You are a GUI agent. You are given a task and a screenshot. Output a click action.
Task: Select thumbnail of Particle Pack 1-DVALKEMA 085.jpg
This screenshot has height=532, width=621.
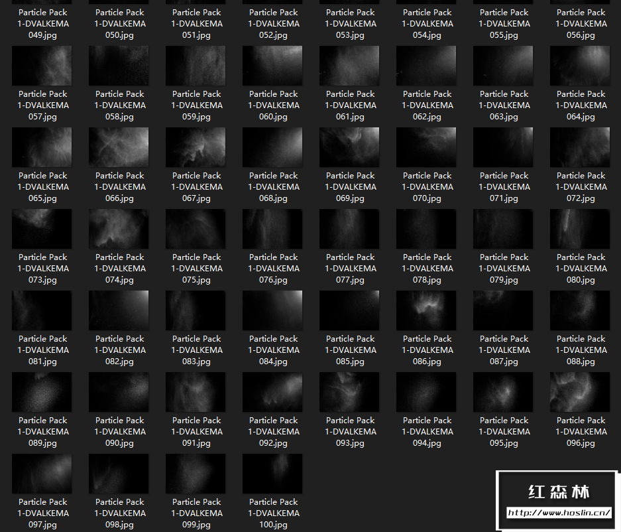(x=349, y=310)
